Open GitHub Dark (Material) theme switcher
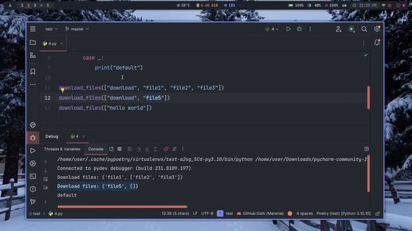Image resolution: width=412 pixels, height=231 pixels. click(260, 214)
